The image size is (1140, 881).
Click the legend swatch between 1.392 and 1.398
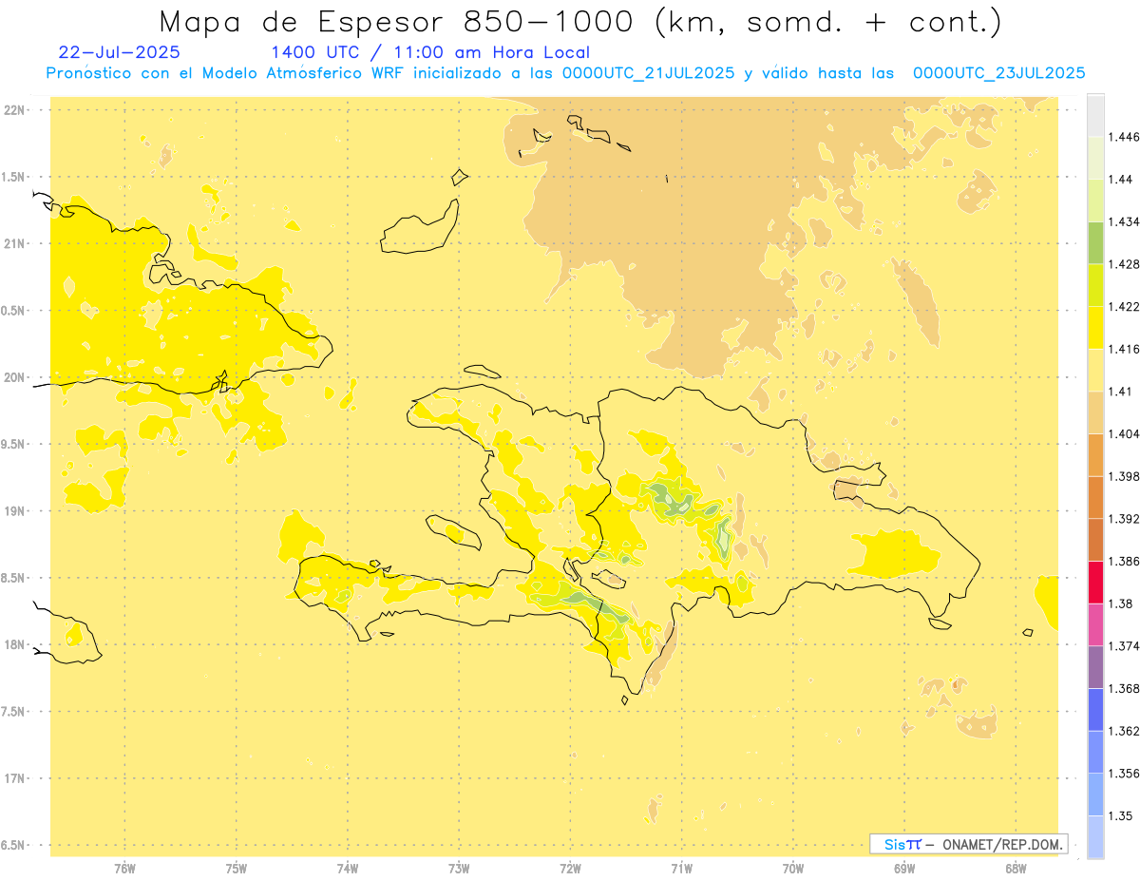(x=1095, y=497)
